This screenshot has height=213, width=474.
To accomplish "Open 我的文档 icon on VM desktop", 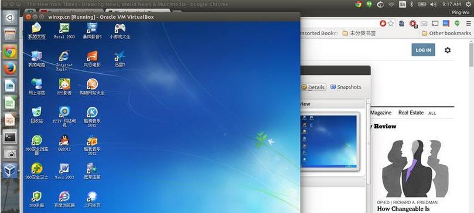I will point(36,31).
